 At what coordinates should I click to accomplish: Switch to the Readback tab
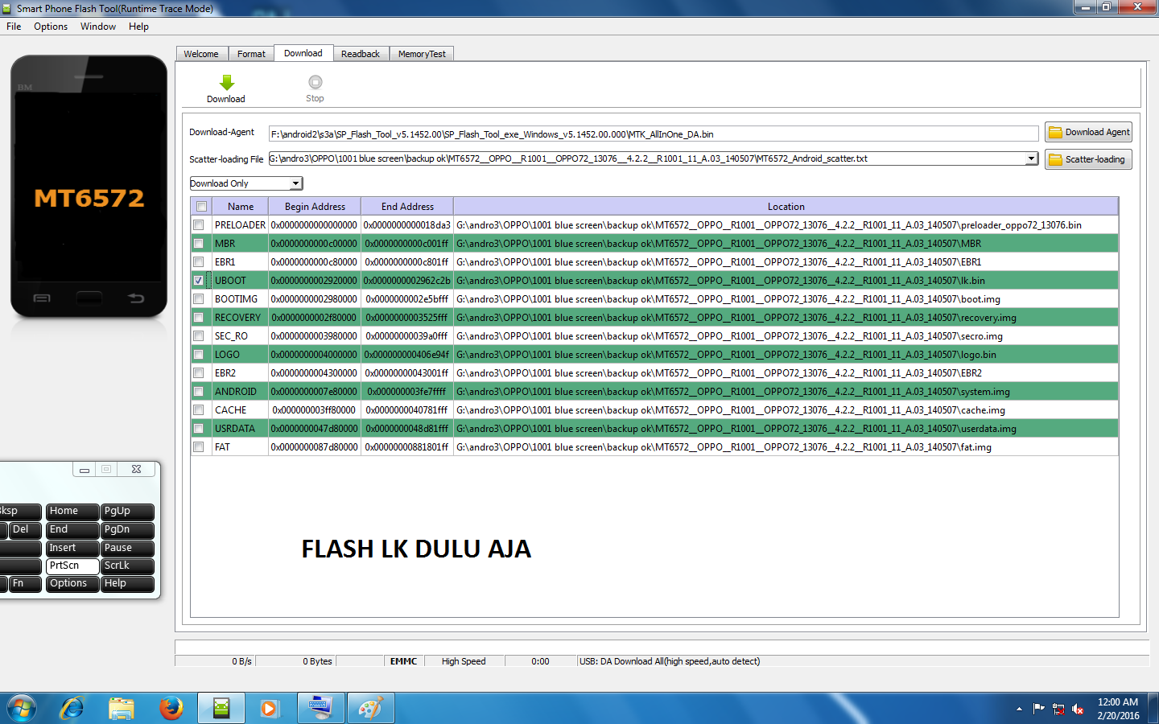pyautogui.click(x=361, y=53)
